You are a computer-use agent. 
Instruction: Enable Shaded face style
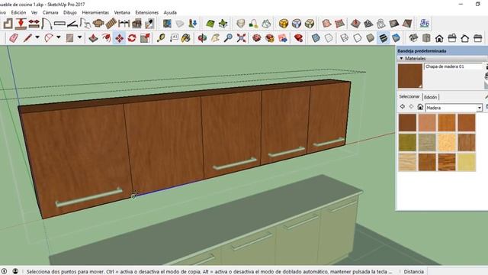click(370, 38)
